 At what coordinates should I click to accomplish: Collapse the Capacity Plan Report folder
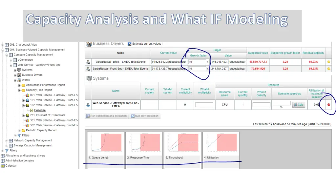(x=19, y=90)
